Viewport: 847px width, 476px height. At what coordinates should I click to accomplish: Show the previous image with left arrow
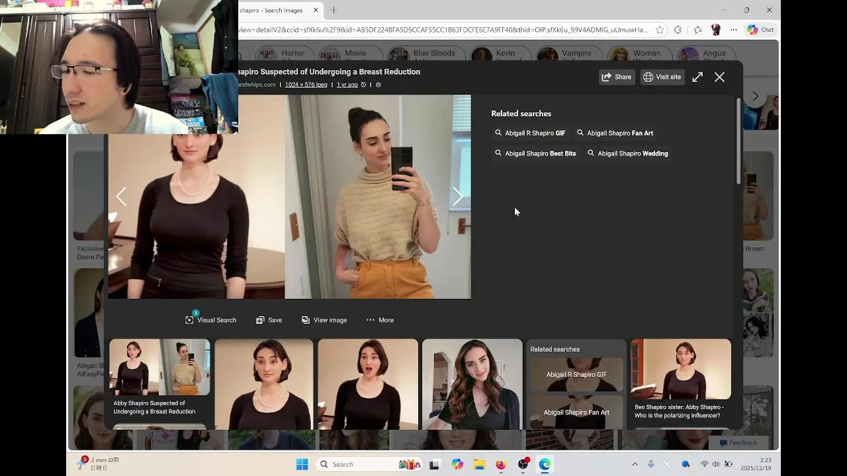click(121, 196)
